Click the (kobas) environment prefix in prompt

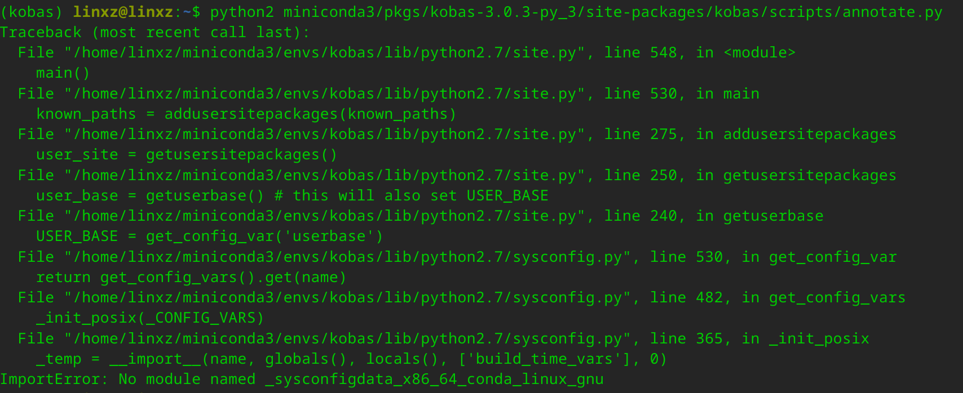pyautogui.click(x=31, y=12)
